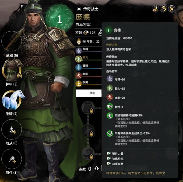Click the first gold circular top-right button
The height and width of the screenshot is (182, 183).
[x=155, y=9]
